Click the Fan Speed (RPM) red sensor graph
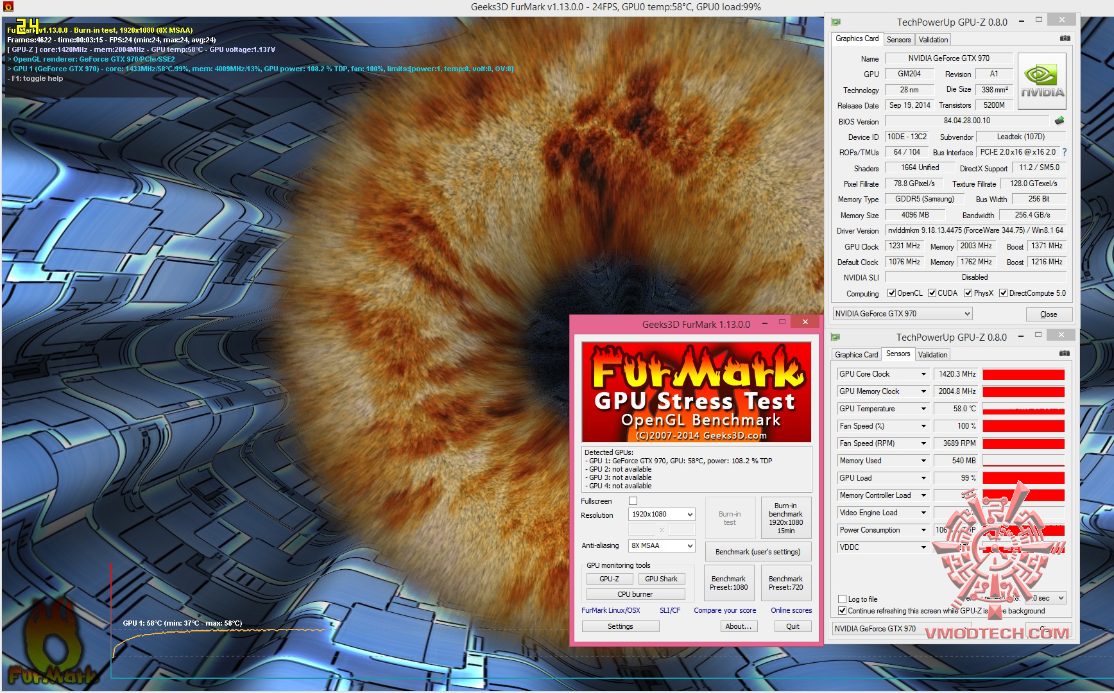The width and height of the screenshot is (1114, 693). (x=1024, y=443)
